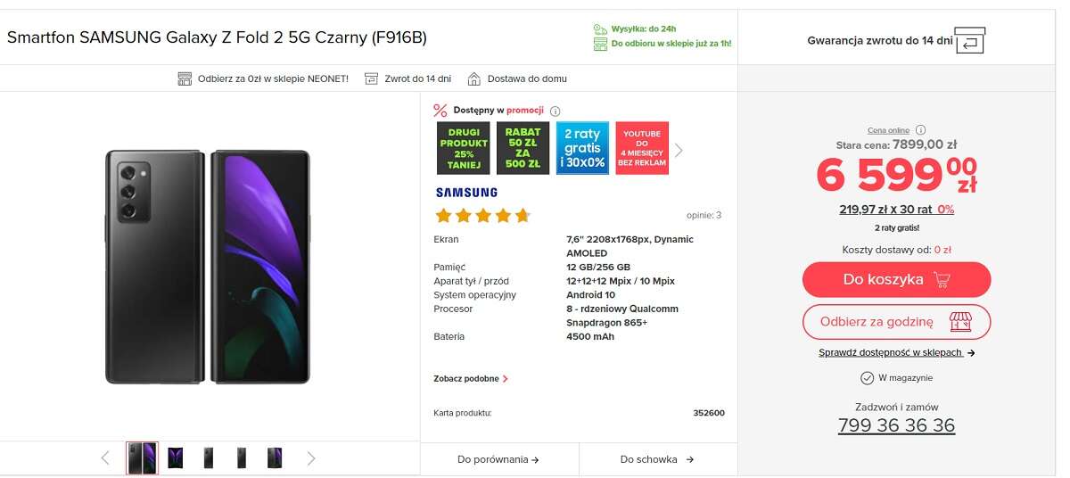Click the return guarantee box icon
Viewport: 1070px width, 478px height.
970,40
